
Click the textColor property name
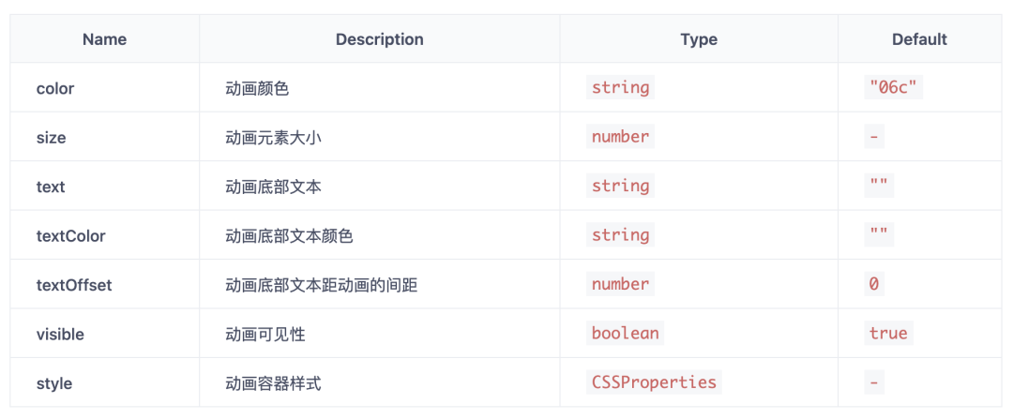tap(70, 236)
